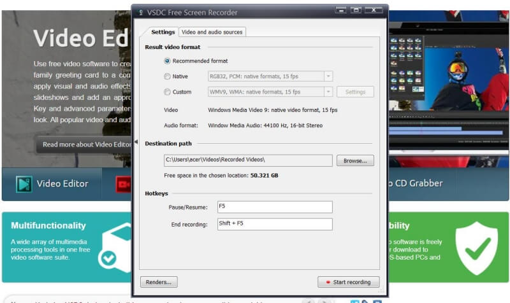Open the Video and audio sources tab
This screenshot has height=303, width=510.
(x=212, y=32)
